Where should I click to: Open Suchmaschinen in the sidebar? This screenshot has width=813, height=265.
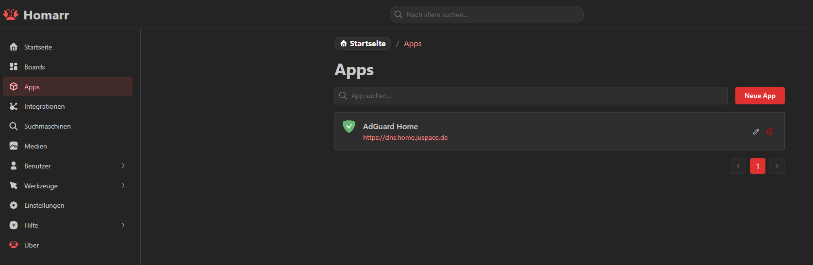point(47,126)
